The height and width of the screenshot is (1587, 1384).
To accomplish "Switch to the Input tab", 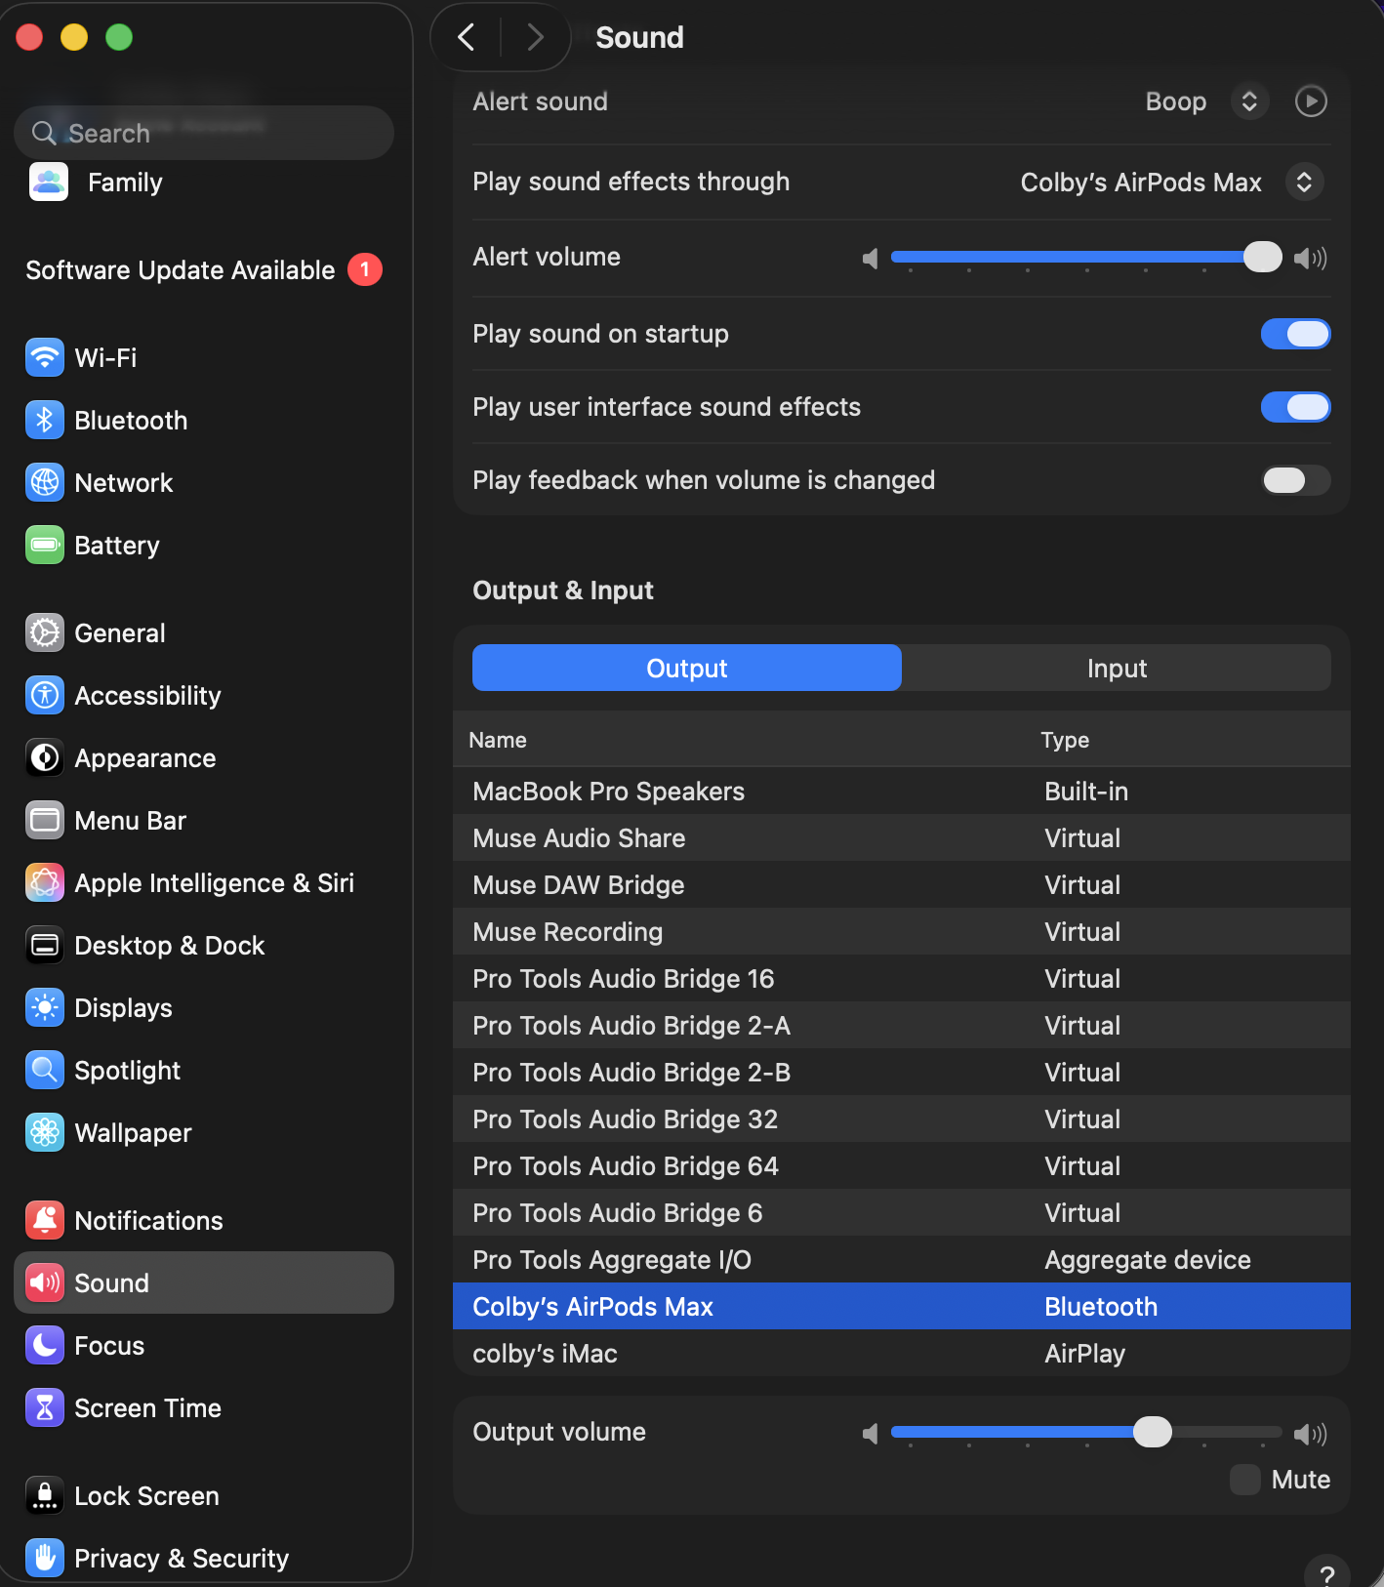I will coord(1117,668).
